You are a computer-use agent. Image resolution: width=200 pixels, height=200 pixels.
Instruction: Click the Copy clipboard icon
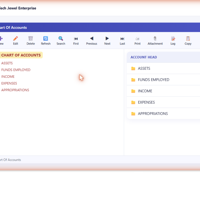[188, 38]
